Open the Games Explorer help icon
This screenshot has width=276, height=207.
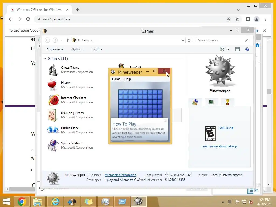[x=247, y=49]
